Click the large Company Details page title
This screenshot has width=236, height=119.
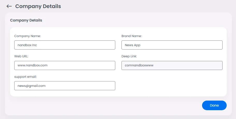38,6
